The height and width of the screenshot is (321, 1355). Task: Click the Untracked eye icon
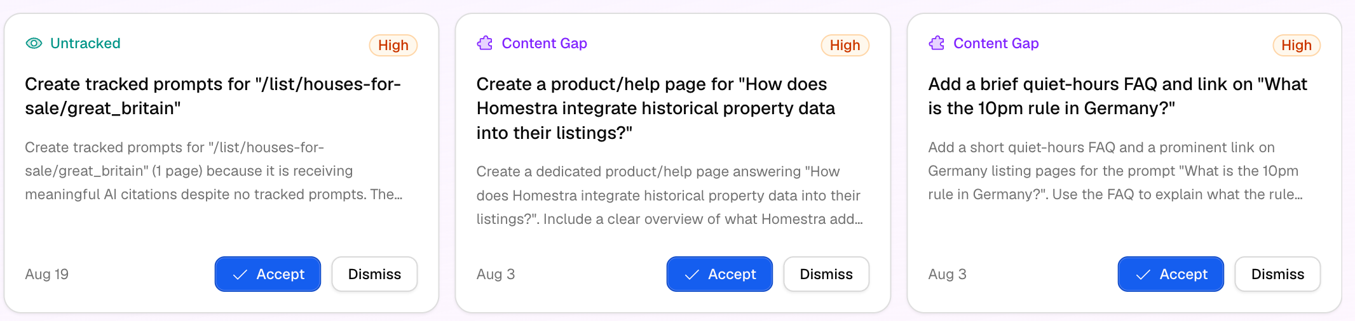pos(34,43)
